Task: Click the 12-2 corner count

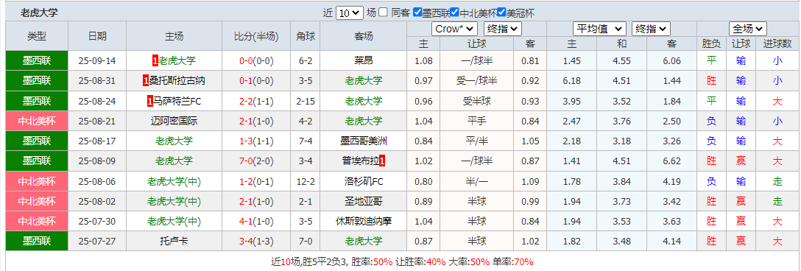Action: pyautogui.click(x=306, y=181)
